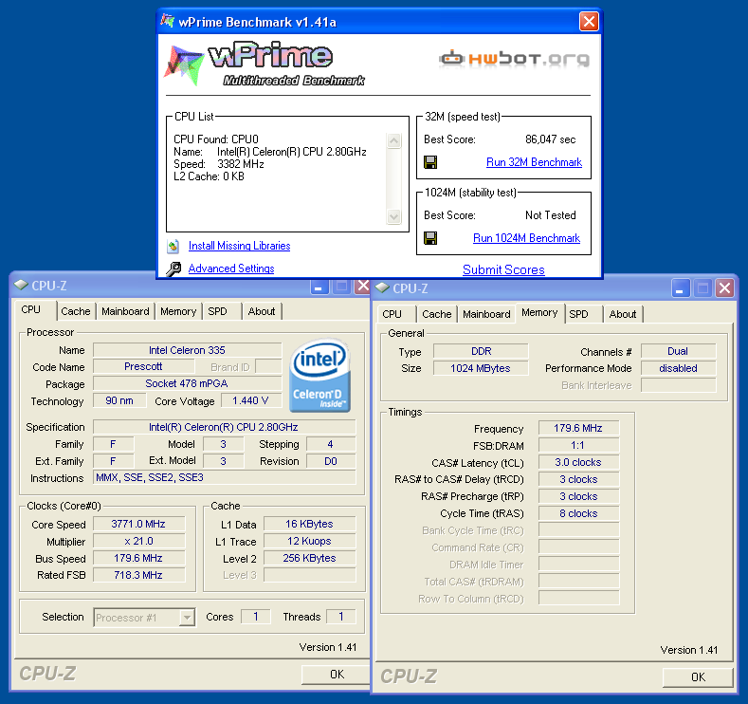Switch to Cache tab in right CPU-Z
Image resolution: width=748 pixels, height=704 pixels.
tap(436, 315)
